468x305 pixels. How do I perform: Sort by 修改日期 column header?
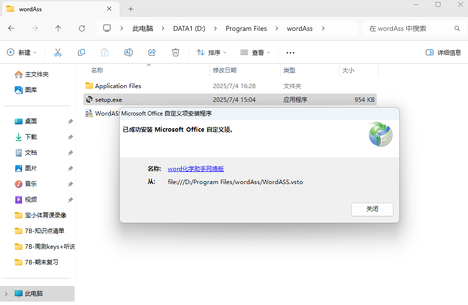[225, 70]
